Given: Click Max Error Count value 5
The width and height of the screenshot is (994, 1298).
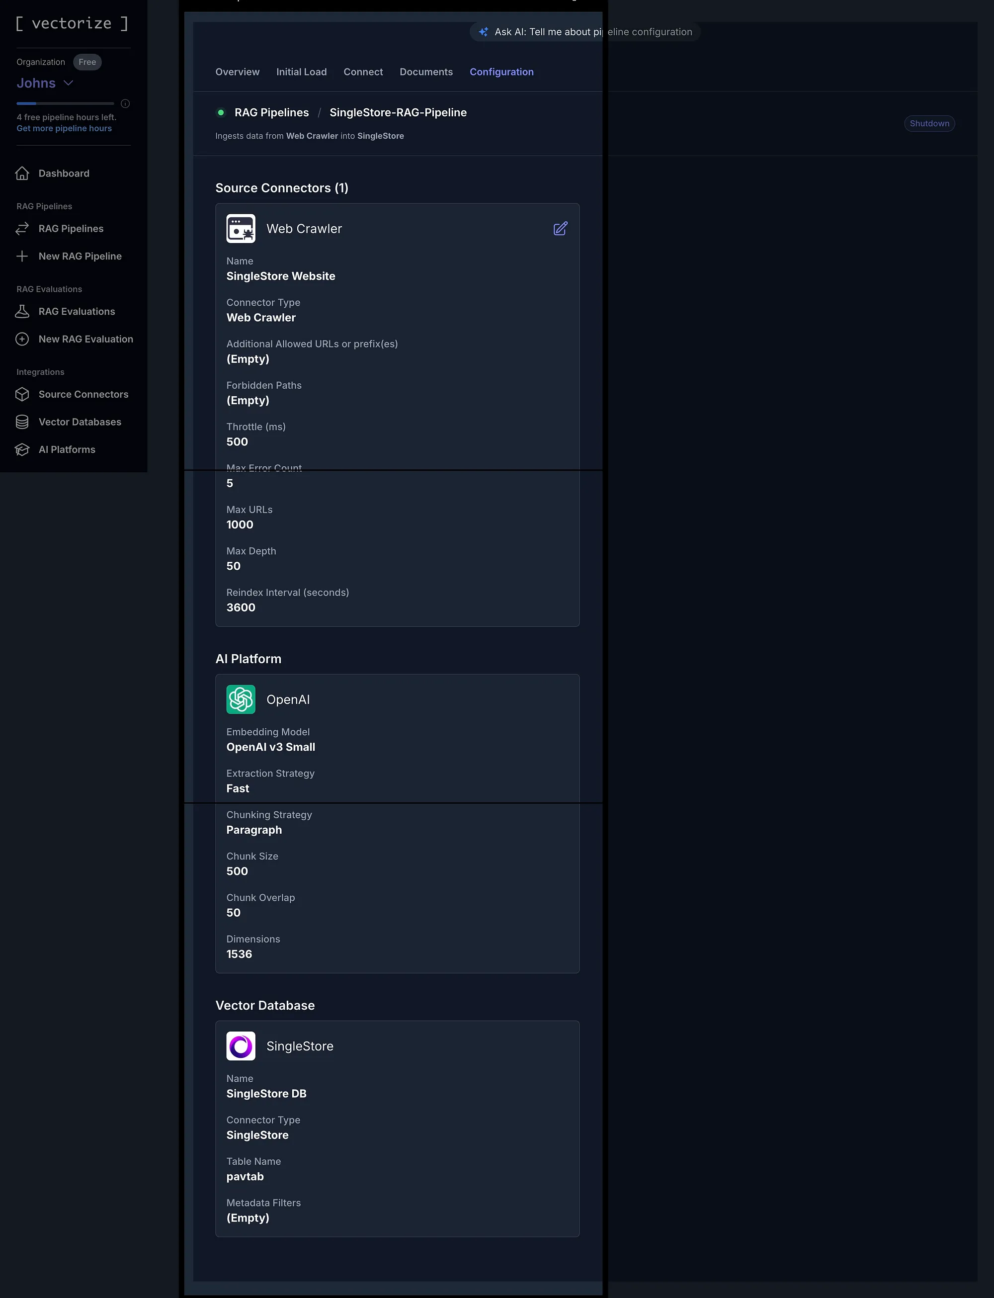Looking at the screenshot, I should tap(230, 484).
